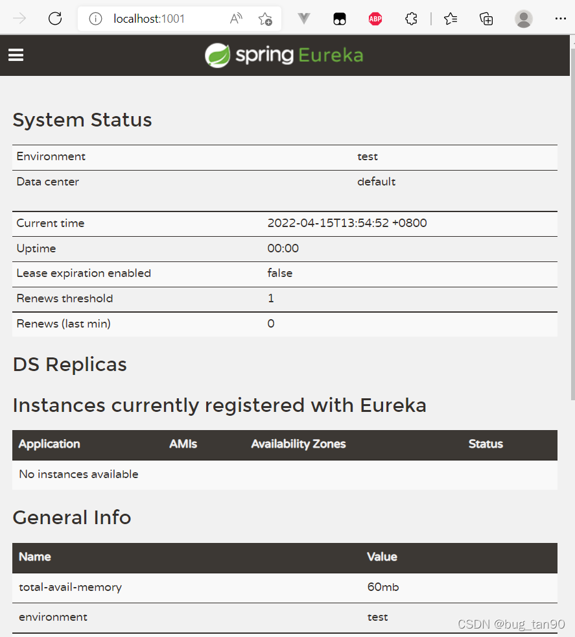The height and width of the screenshot is (637, 575).
Task: Select the Current time value
Action: coord(347,223)
